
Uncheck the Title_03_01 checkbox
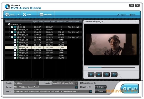[x=12, y=37]
